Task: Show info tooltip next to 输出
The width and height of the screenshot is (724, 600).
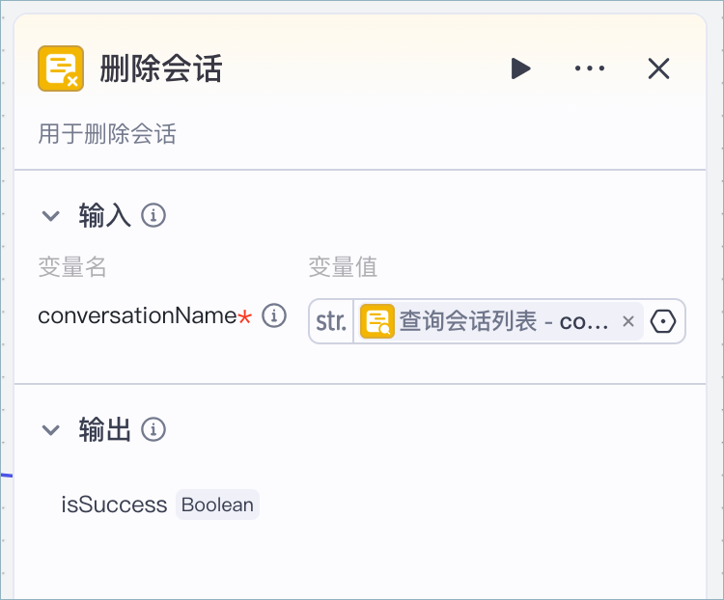Action: [153, 429]
